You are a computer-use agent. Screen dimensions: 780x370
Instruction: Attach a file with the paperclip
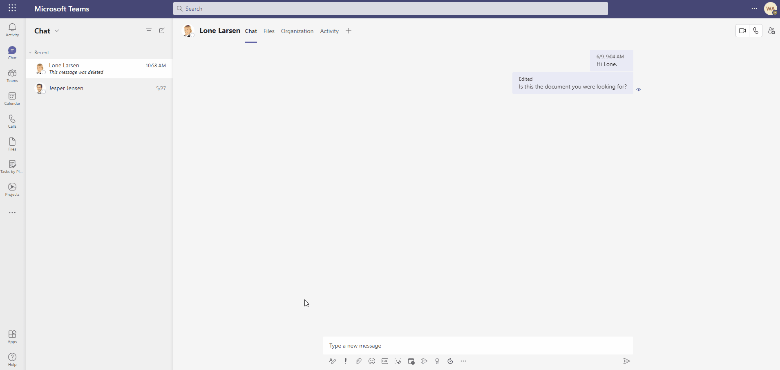coord(359,361)
